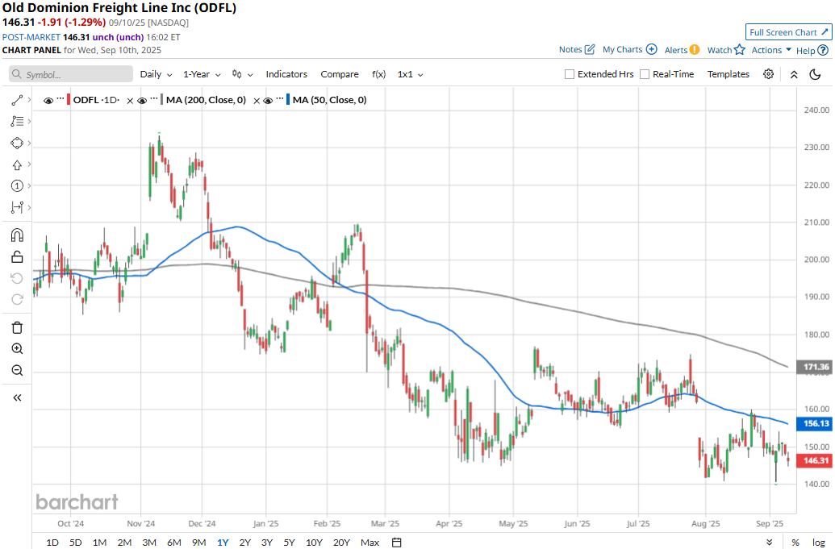Pick the numbered label annotation tool
Viewport: 835px width, 549px height.
pos(17,185)
